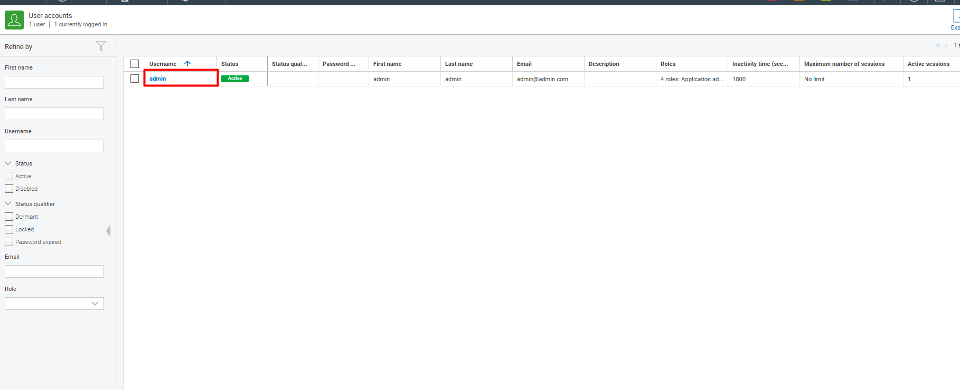Click the Active sessions column header

click(x=931, y=64)
